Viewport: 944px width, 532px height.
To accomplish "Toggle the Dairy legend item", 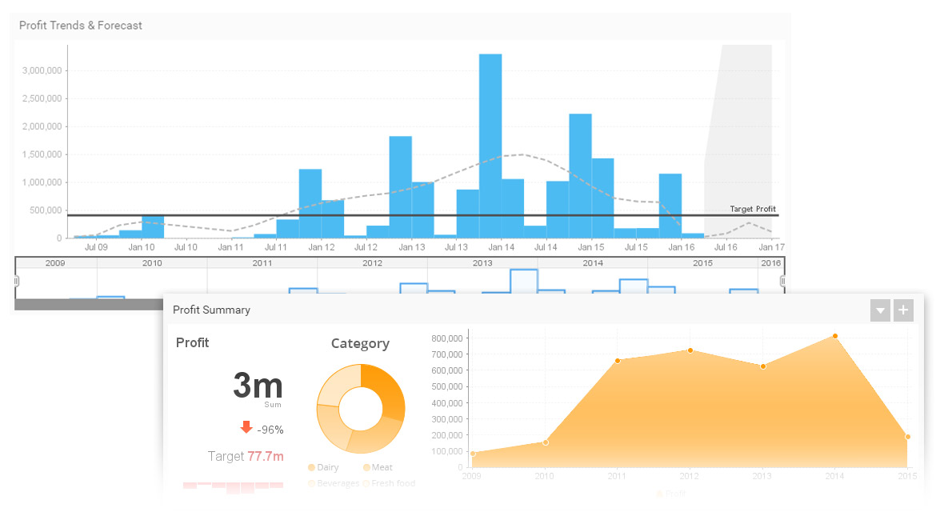I will tap(323, 468).
